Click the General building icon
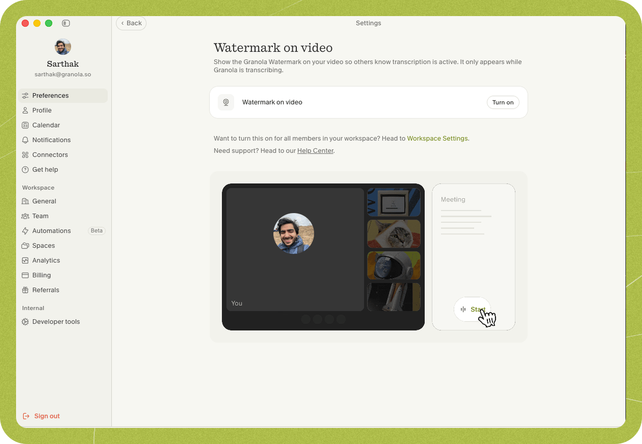Image resolution: width=642 pixels, height=444 pixels. [x=25, y=201]
